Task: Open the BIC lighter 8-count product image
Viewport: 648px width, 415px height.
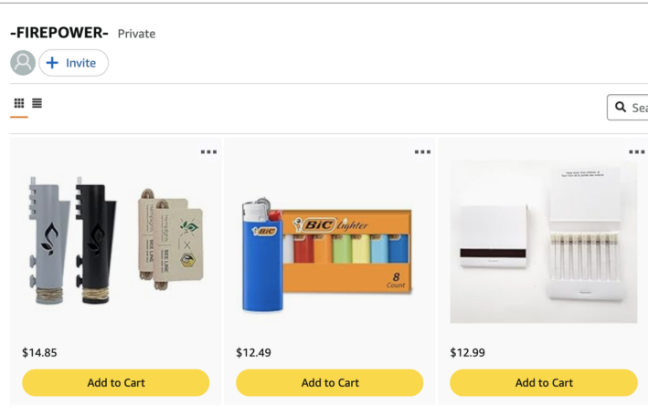Action: coord(330,244)
